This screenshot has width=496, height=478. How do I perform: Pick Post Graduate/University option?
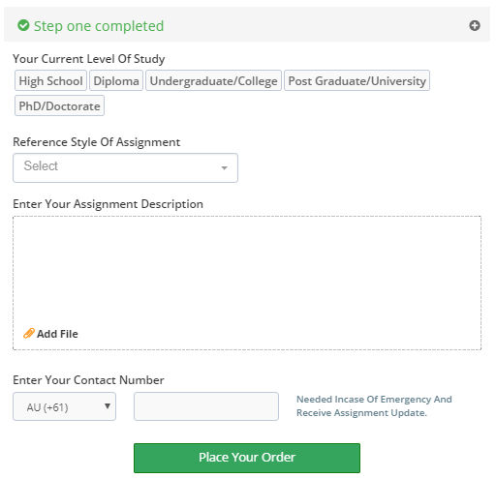pyautogui.click(x=356, y=80)
